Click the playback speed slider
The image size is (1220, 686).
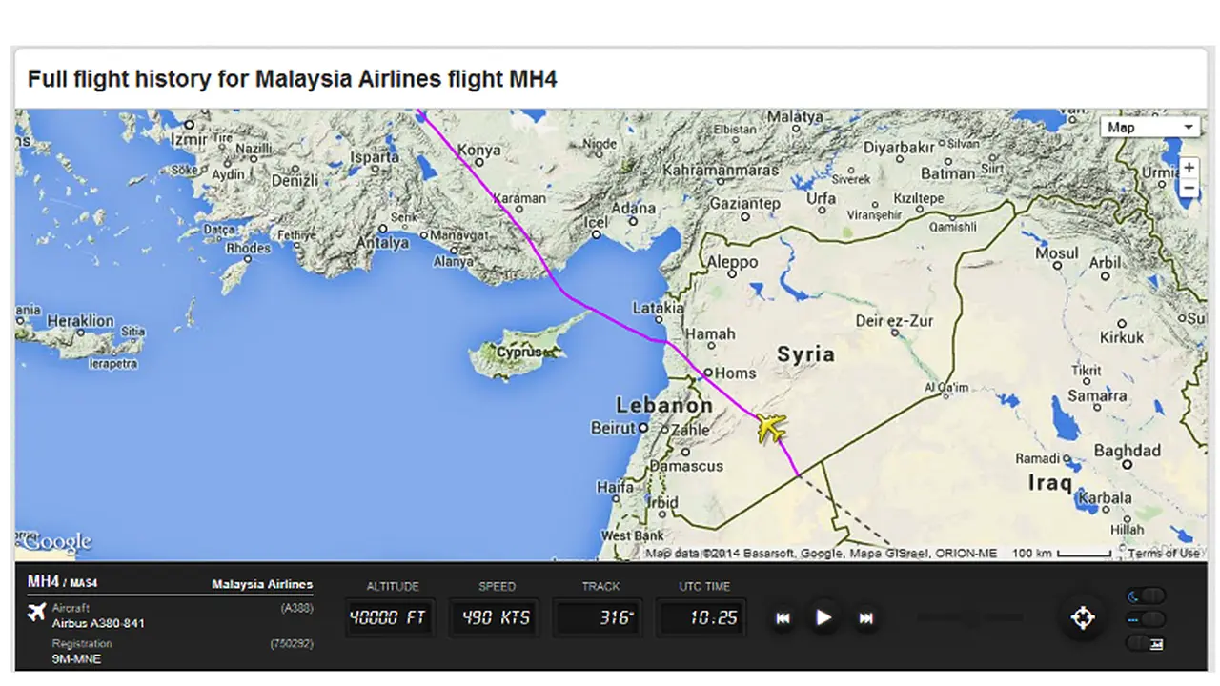pyautogui.click(x=969, y=617)
